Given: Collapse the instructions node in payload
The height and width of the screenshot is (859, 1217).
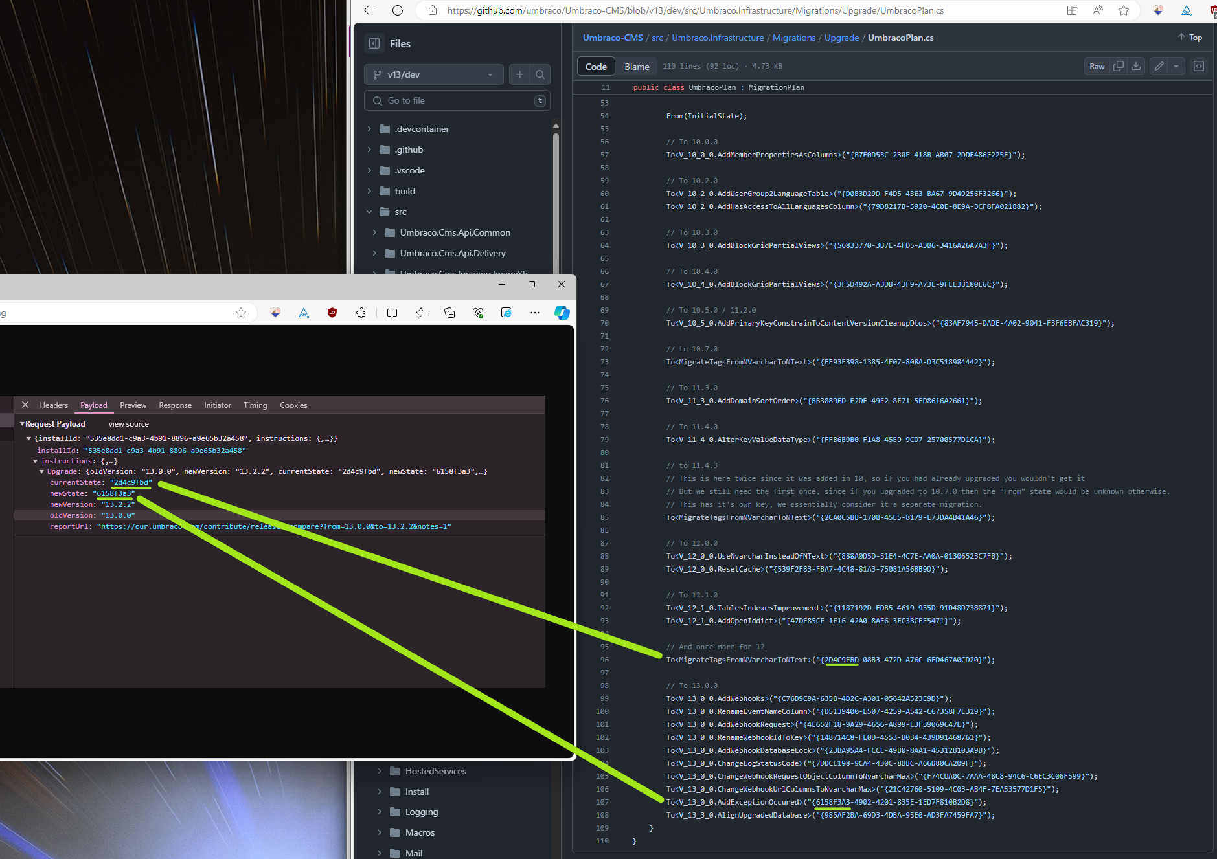Looking at the screenshot, I should [x=35, y=461].
